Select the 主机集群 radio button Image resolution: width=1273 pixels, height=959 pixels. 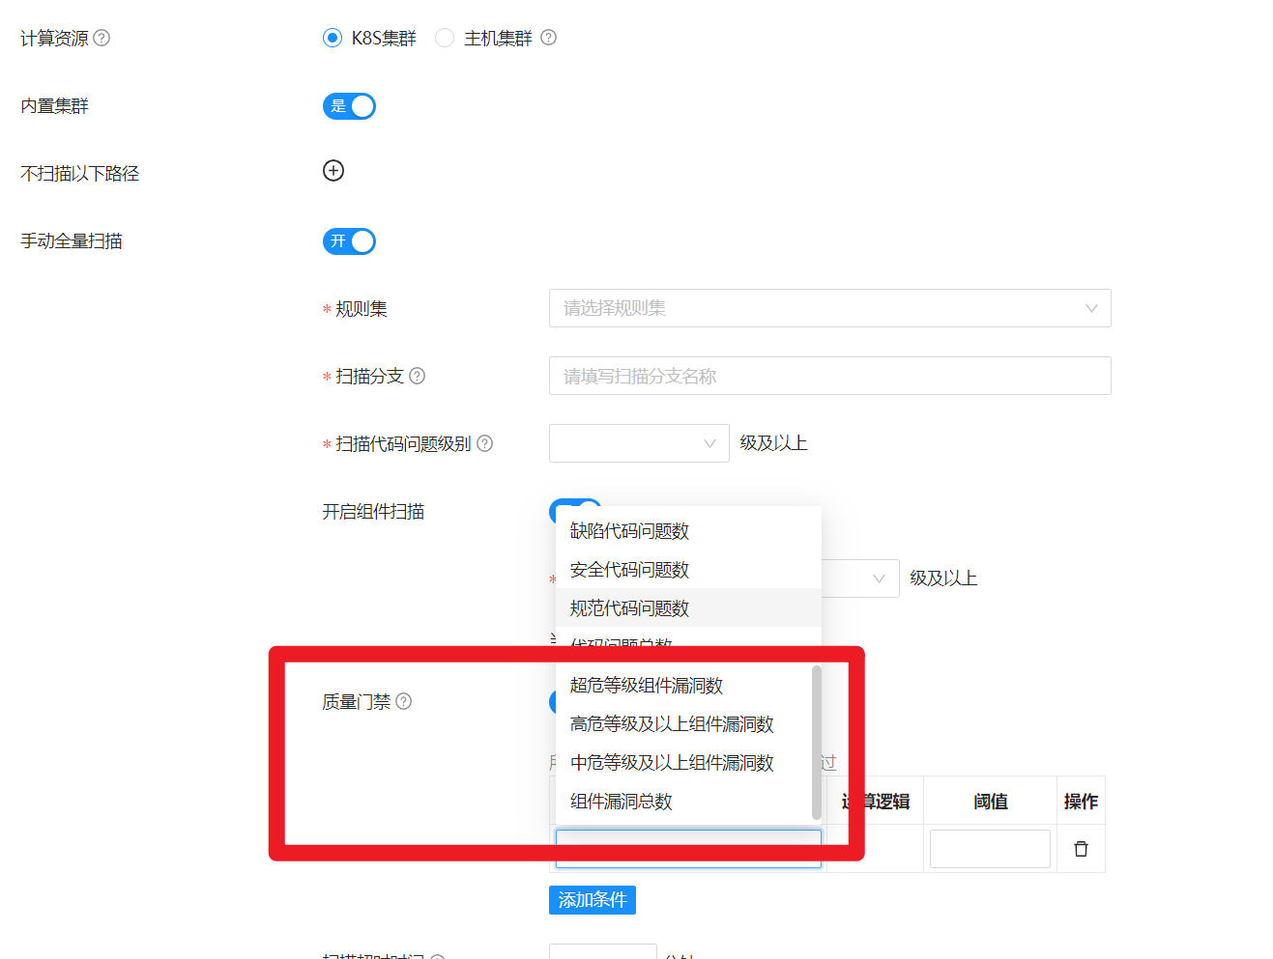tap(445, 37)
